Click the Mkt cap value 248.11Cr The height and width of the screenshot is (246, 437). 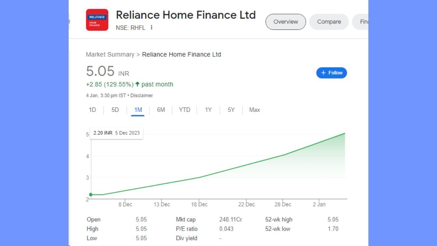(231, 219)
